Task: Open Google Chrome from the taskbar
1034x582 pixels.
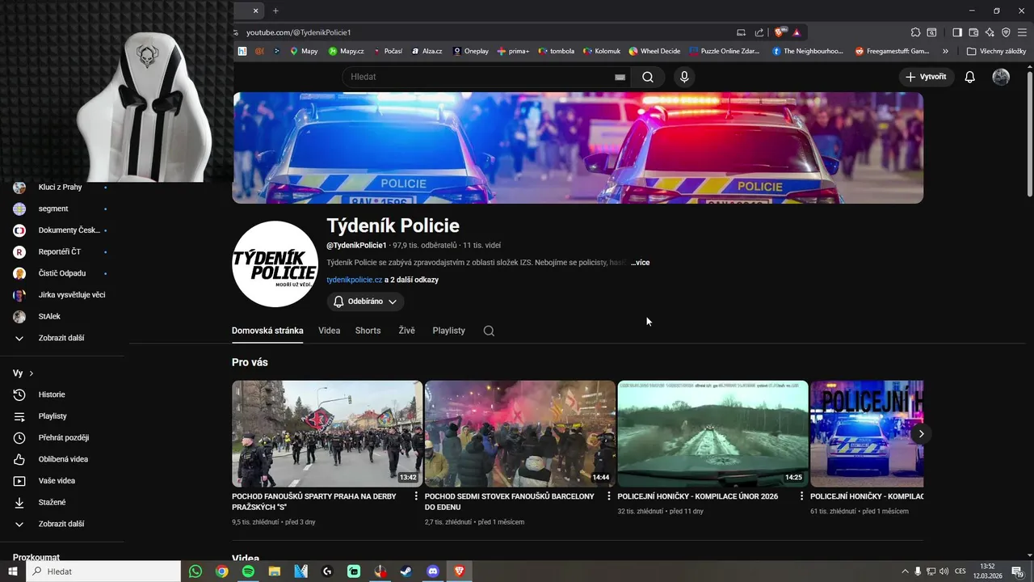Action: click(221, 571)
